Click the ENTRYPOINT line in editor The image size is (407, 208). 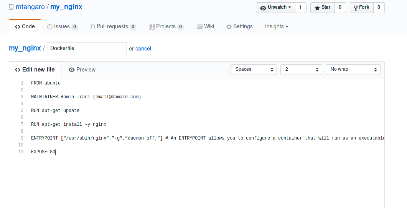208,138
